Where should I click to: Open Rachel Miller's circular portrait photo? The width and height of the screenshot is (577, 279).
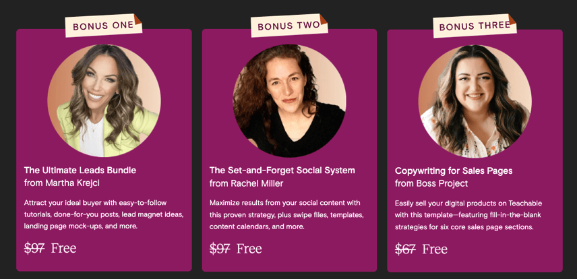coord(289,100)
